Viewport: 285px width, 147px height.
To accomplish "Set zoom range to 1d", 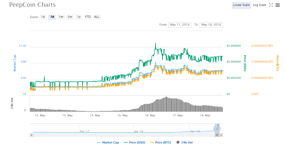I will [43, 17].
